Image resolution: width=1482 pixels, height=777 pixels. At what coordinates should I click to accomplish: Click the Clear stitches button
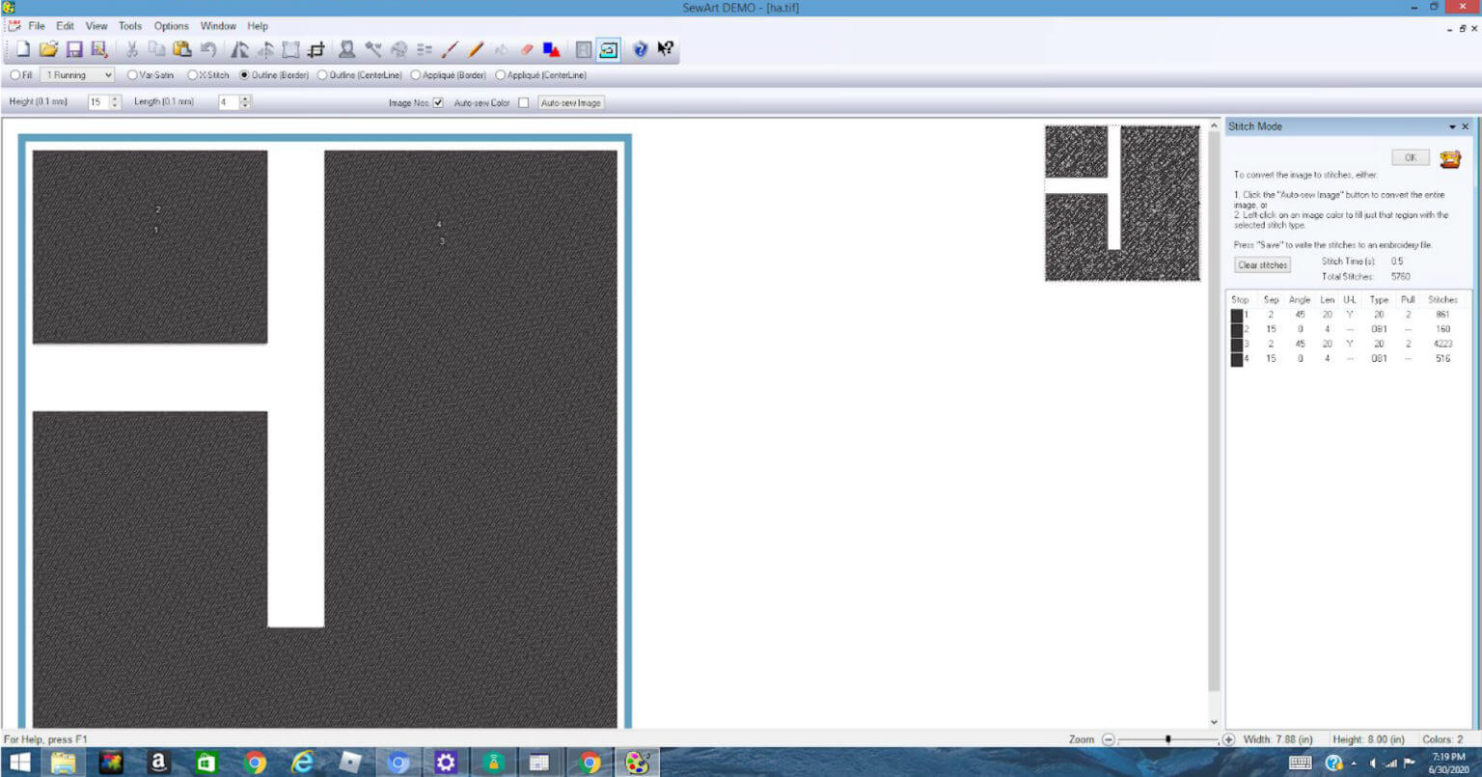(1263, 265)
